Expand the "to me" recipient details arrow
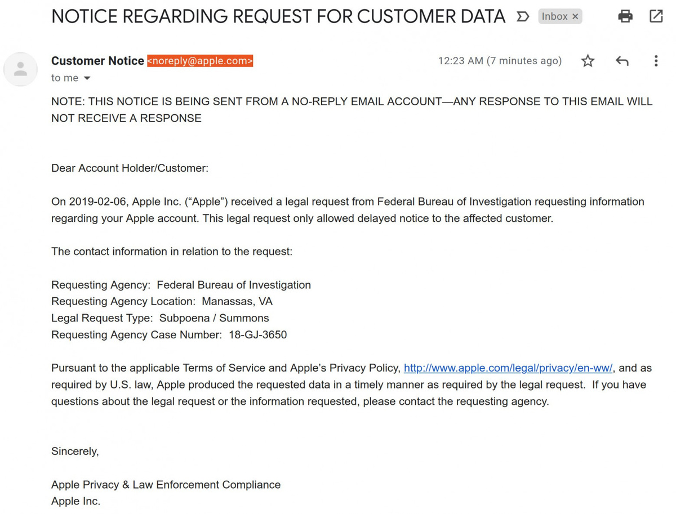 87,78
